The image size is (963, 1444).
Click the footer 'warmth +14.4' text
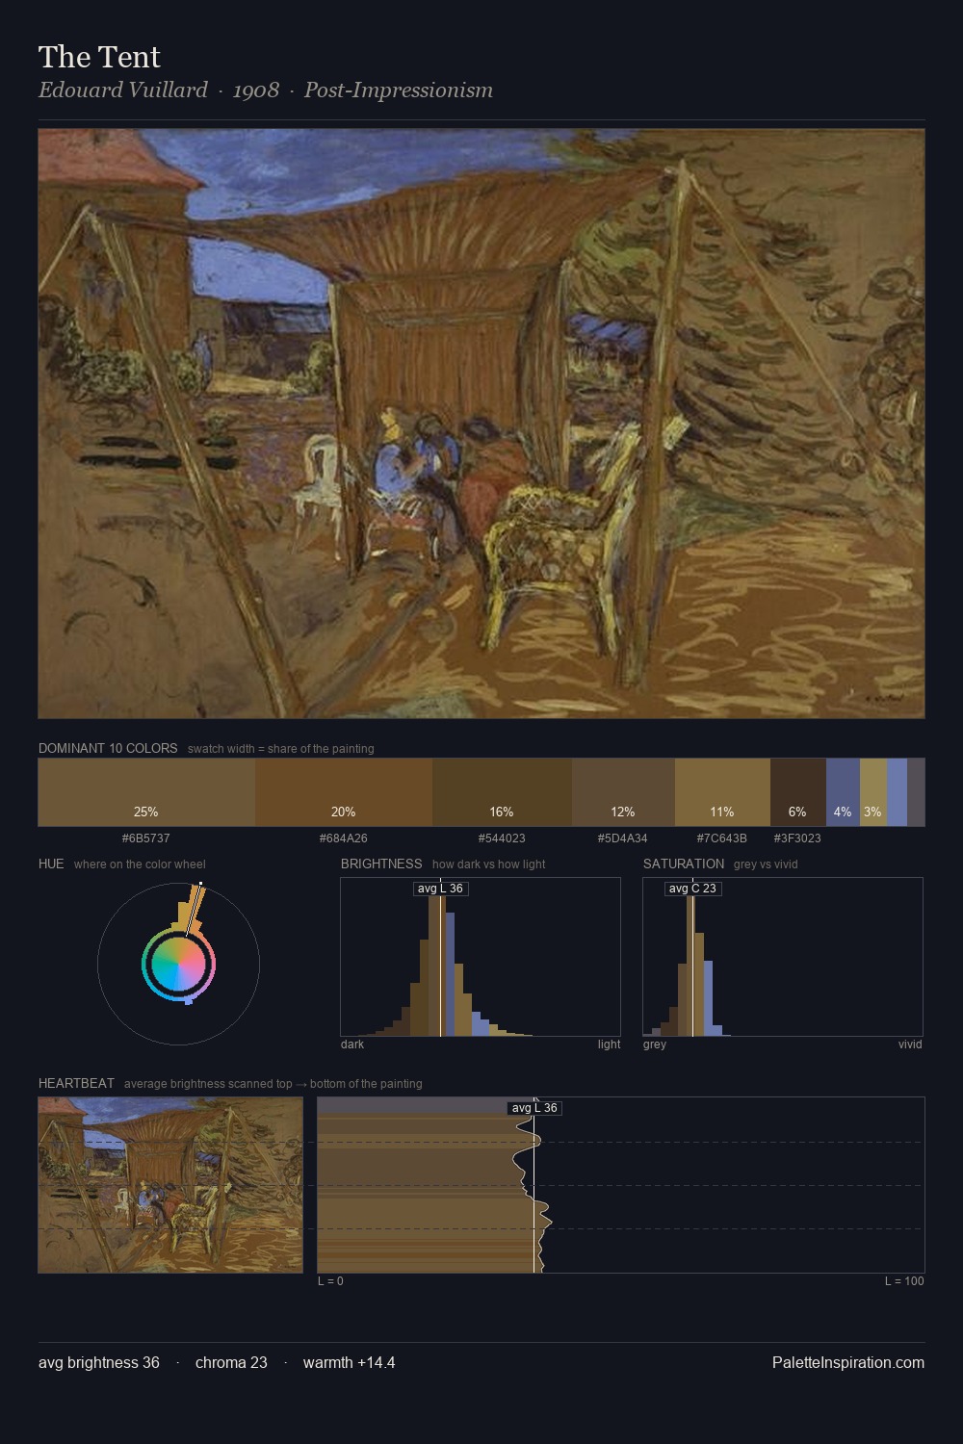click(349, 1362)
